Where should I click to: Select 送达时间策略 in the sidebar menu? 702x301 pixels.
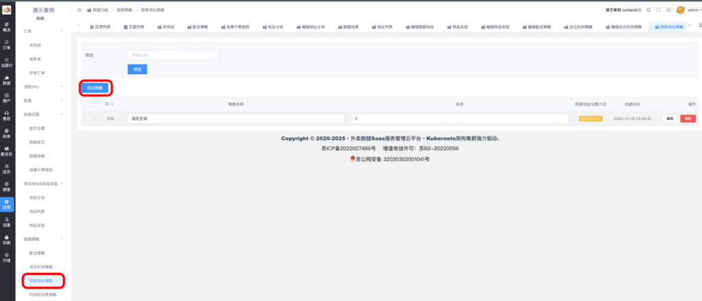pos(40,267)
